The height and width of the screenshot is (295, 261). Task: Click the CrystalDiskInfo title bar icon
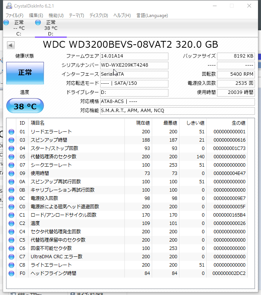[x=9, y=6]
